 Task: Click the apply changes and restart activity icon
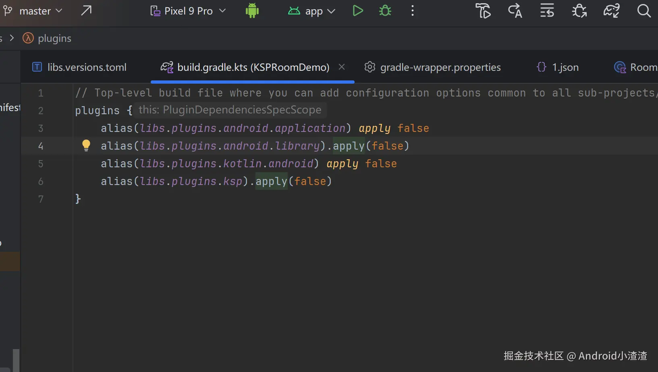point(483,11)
